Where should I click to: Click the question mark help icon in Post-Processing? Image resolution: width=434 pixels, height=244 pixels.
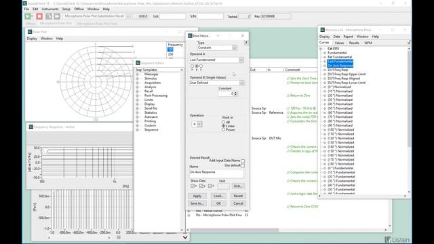[x=245, y=43]
